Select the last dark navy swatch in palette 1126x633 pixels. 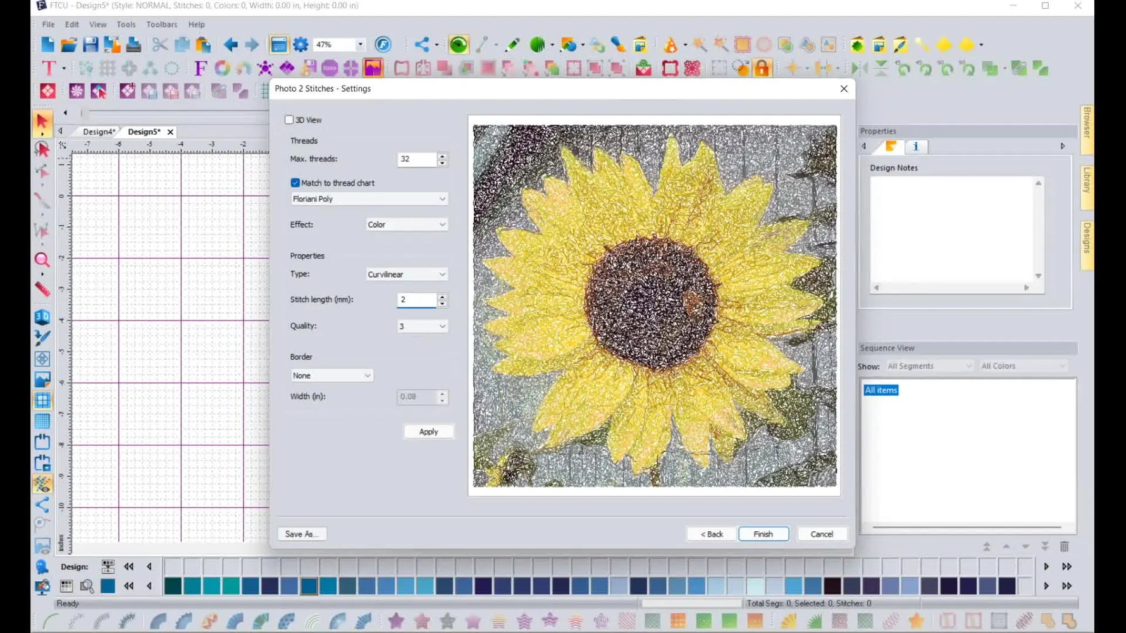click(x=1006, y=586)
